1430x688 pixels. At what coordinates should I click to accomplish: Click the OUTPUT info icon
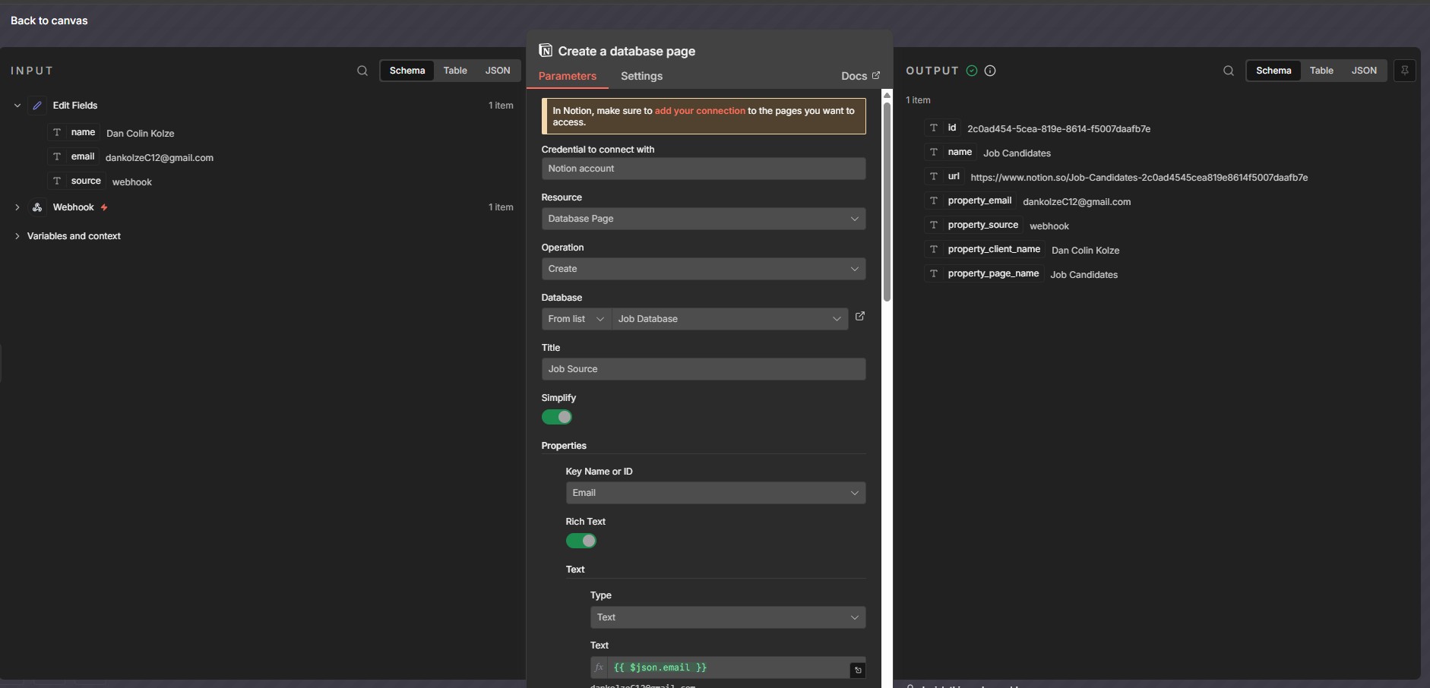990,71
